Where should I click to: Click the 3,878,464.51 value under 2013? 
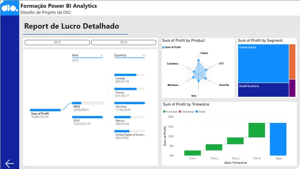(x=81, y=110)
